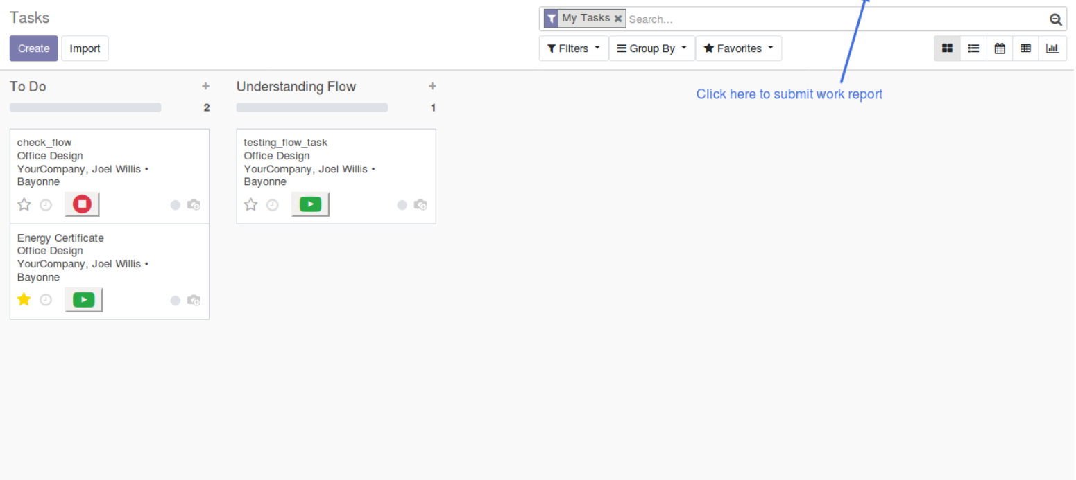Switch to calendar view
Screen dimensions: 1076x480
pos(1000,48)
